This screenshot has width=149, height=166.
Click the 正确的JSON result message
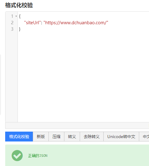coord(38,156)
